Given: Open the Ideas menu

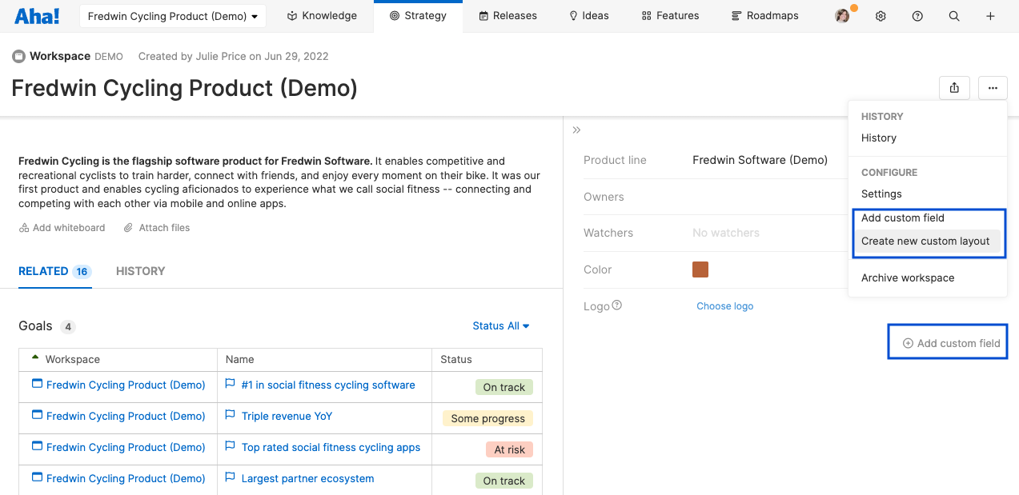Looking at the screenshot, I should click(589, 16).
